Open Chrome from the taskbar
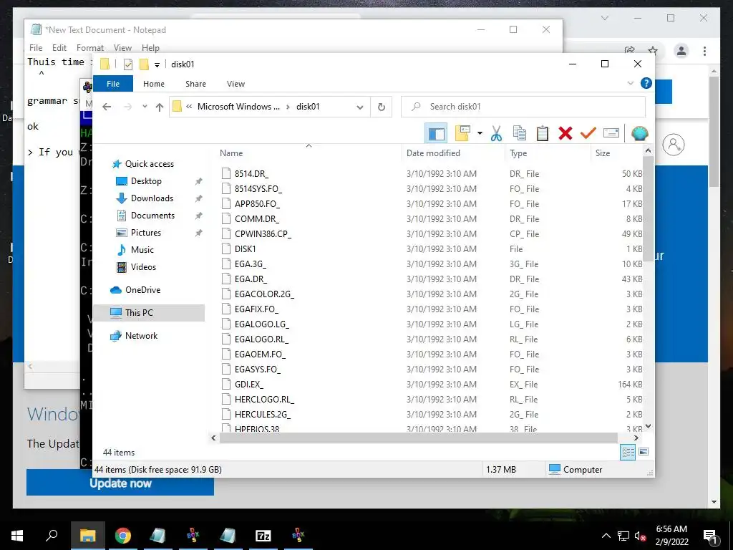Screen dimensions: 733x550 [x=123, y=536]
